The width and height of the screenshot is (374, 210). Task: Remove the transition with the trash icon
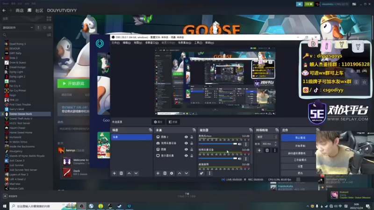(x=267, y=150)
